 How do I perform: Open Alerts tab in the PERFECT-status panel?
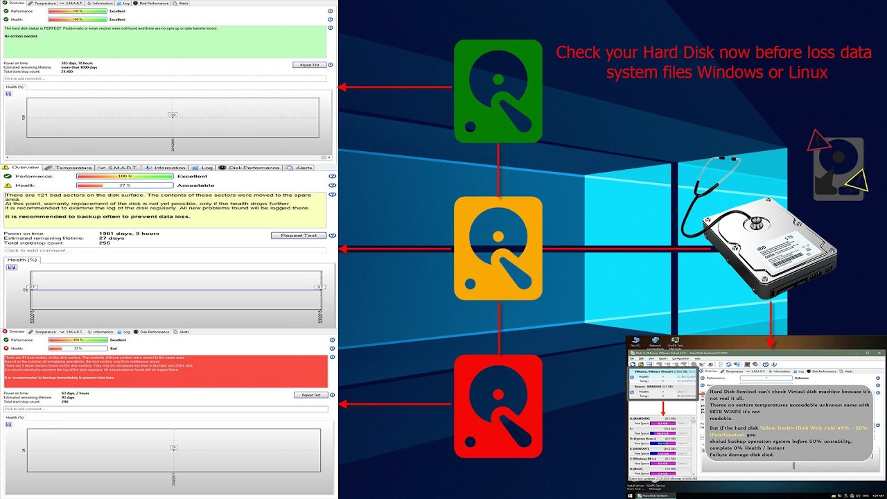182,3
